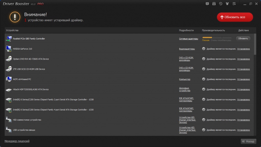This screenshot has width=261, height=147.
Task: Click Установлено link for Optiarc DVD RW
Action: click(243, 59)
